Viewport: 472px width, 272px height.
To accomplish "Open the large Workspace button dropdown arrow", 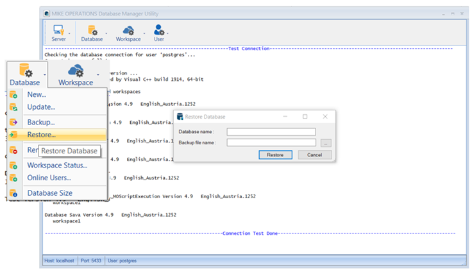I will 98,74.
